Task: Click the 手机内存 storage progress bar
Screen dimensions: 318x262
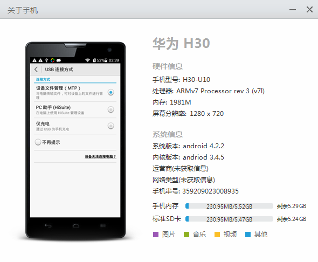Action: tap(229, 206)
